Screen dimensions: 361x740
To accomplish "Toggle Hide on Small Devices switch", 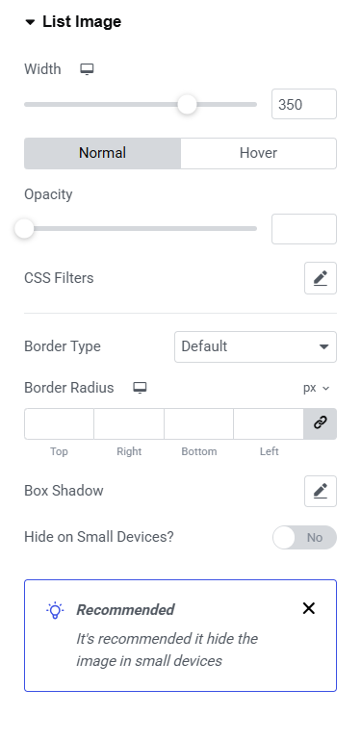I will (x=304, y=538).
